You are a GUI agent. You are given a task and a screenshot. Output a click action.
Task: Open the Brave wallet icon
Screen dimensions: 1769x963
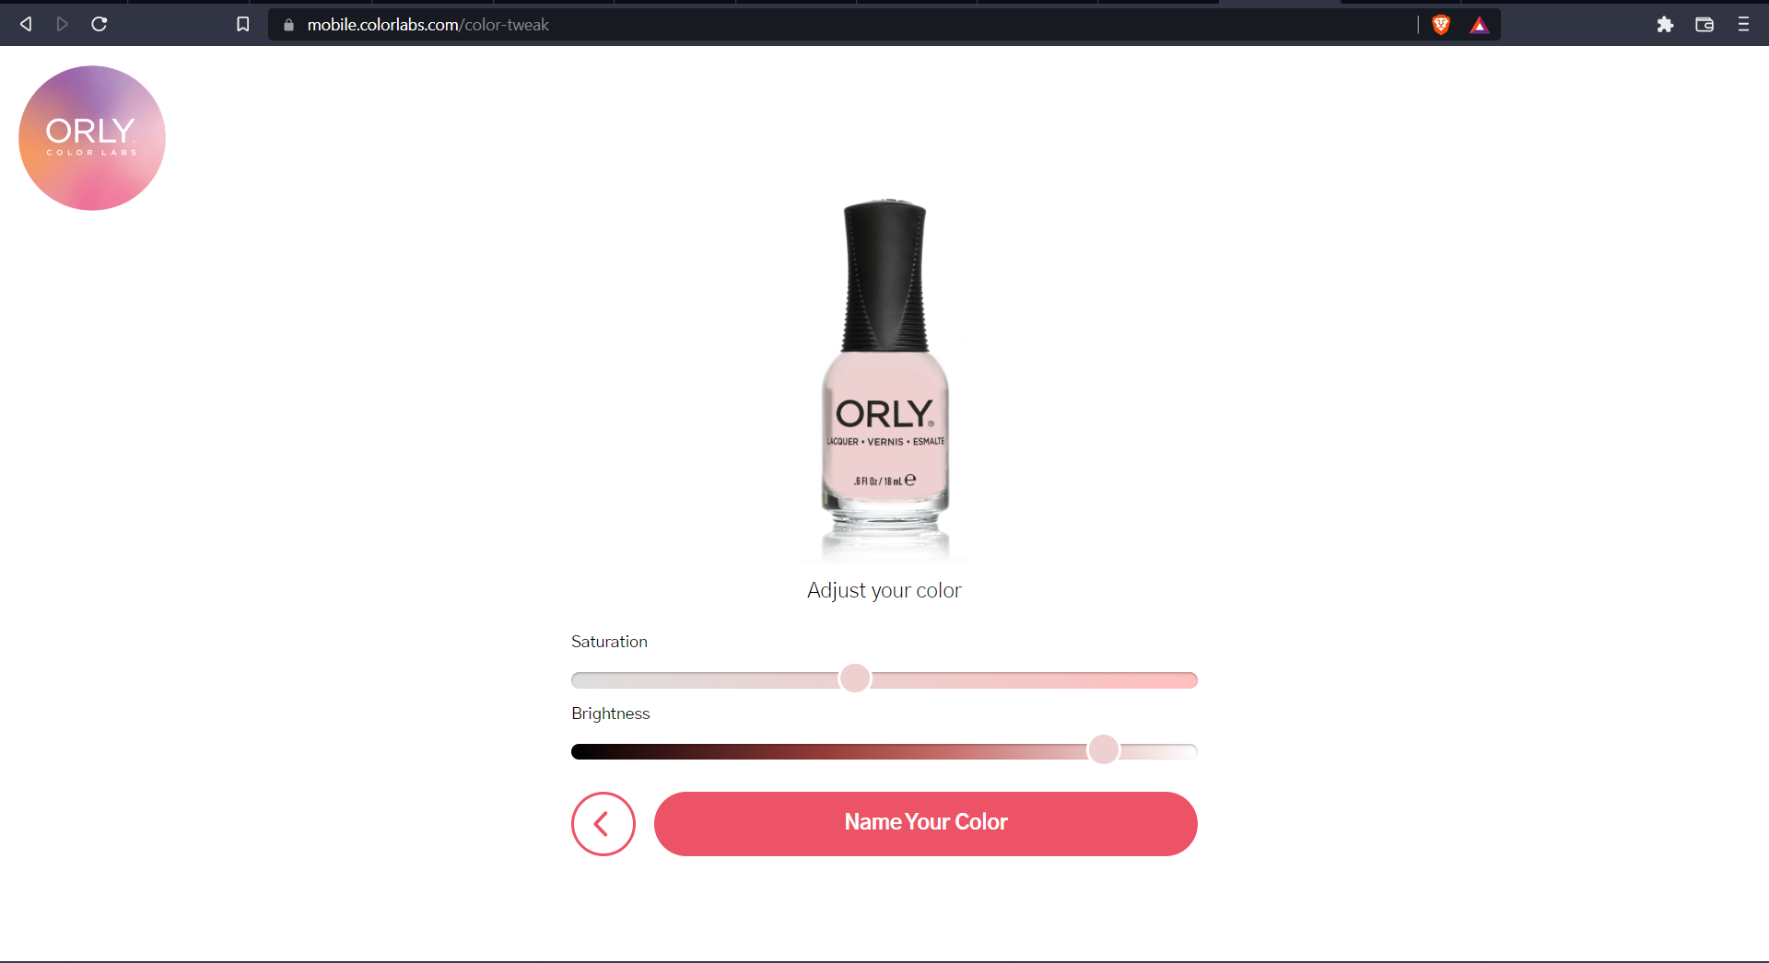click(x=1705, y=25)
